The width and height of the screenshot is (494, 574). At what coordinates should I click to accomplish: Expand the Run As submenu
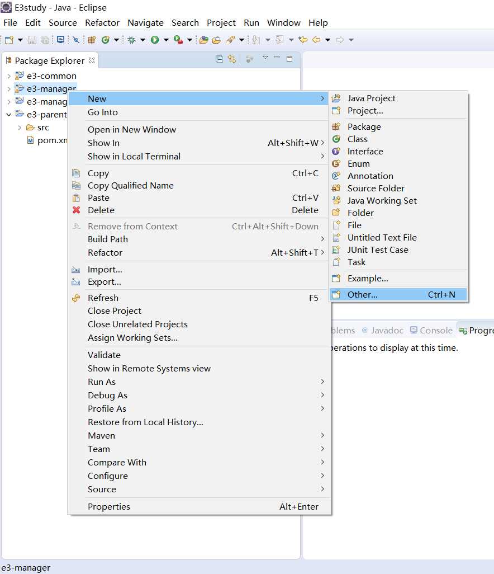[x=199, y=382]
